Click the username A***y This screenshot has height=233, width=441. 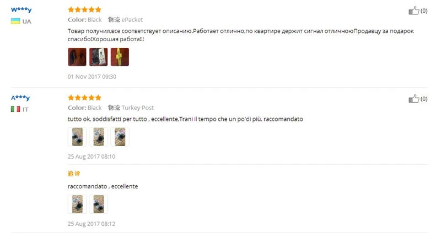click(x=20, y=98)
